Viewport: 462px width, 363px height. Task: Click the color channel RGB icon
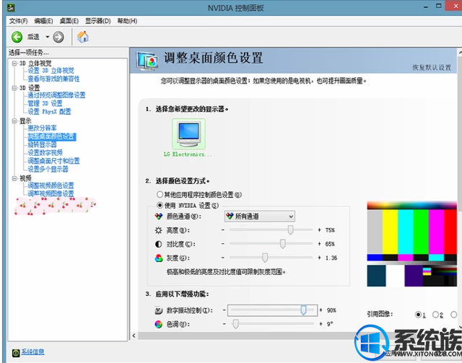pos(159,217)
